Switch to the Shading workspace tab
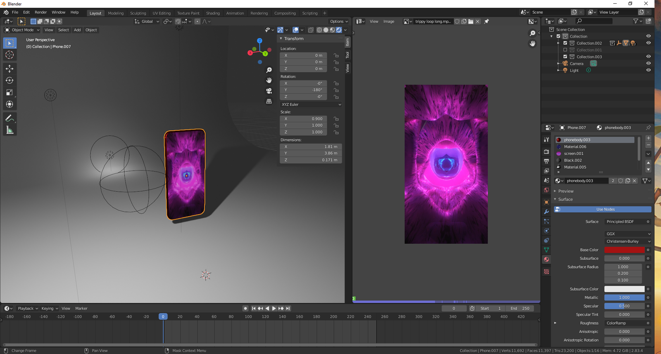661x354 pixels. point(213,13)
